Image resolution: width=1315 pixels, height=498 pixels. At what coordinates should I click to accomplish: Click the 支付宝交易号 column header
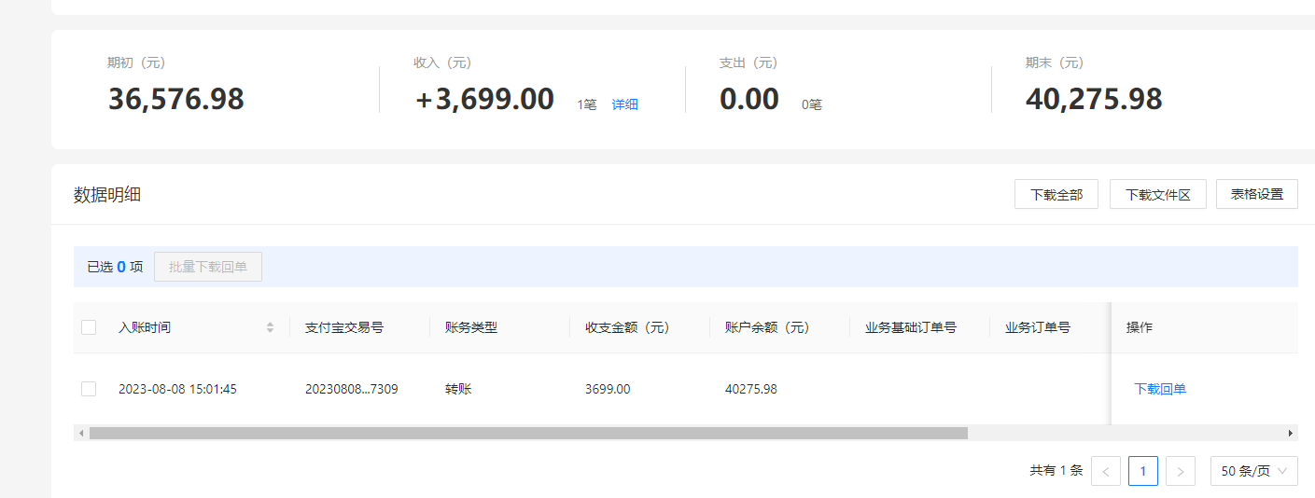[344, 327]
